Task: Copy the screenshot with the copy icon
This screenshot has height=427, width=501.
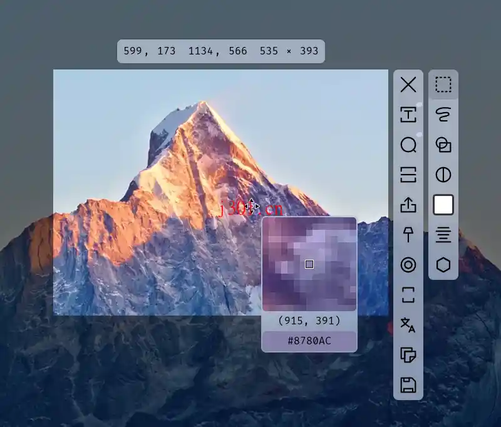Action: tap(408, 355)
